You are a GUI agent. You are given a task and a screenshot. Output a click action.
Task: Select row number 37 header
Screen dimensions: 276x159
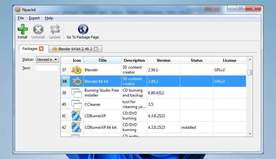point(65,70)
